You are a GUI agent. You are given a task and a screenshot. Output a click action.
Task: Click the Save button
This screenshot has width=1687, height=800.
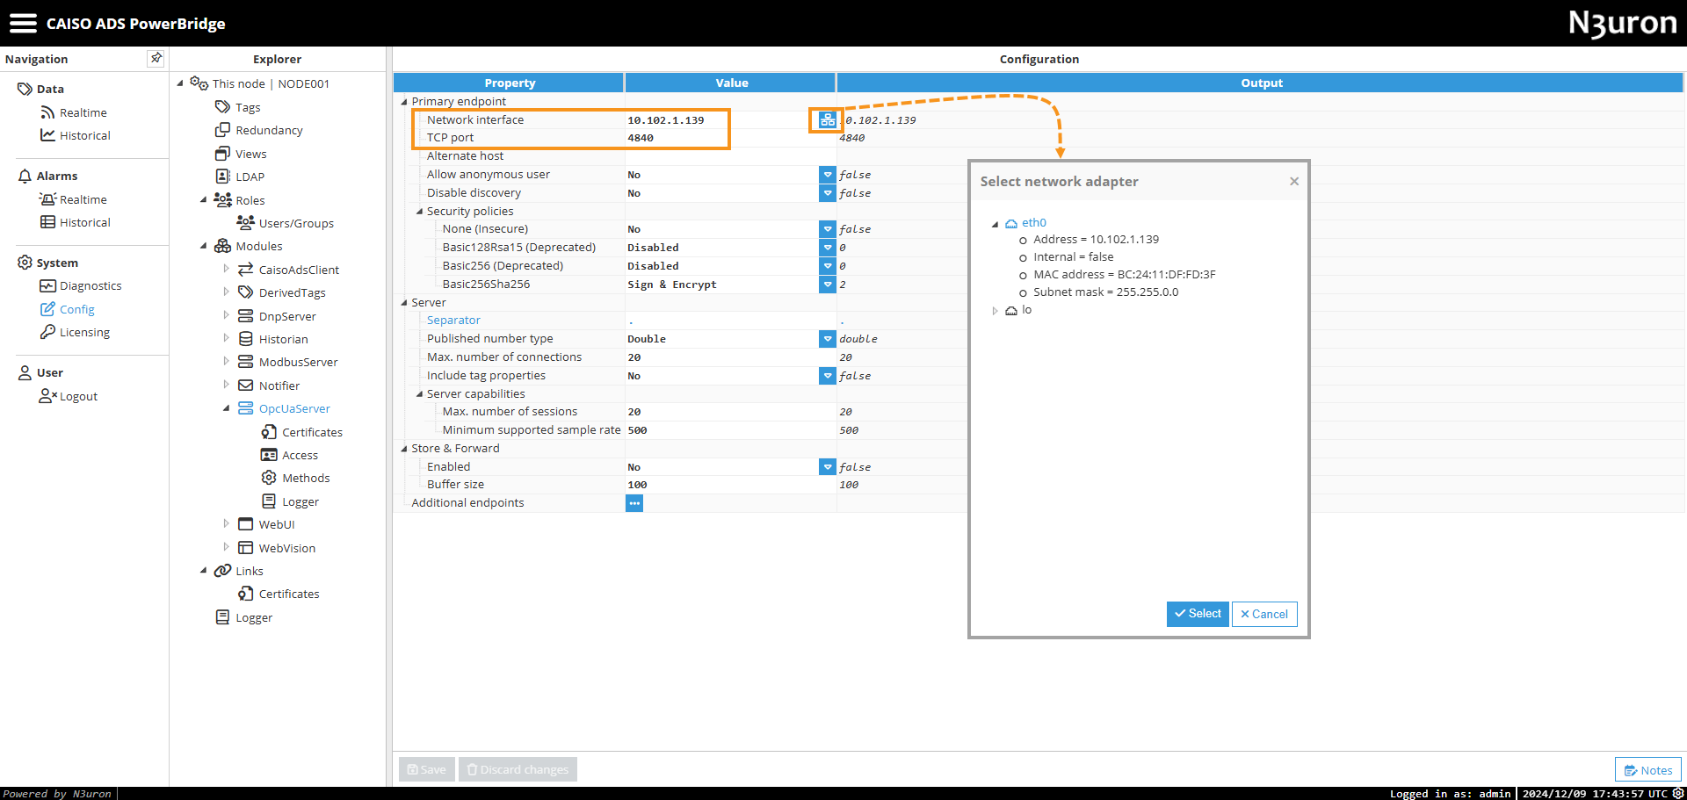tap(427, 769)
